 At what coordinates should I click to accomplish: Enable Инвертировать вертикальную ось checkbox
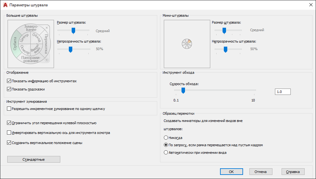(9, 133)
